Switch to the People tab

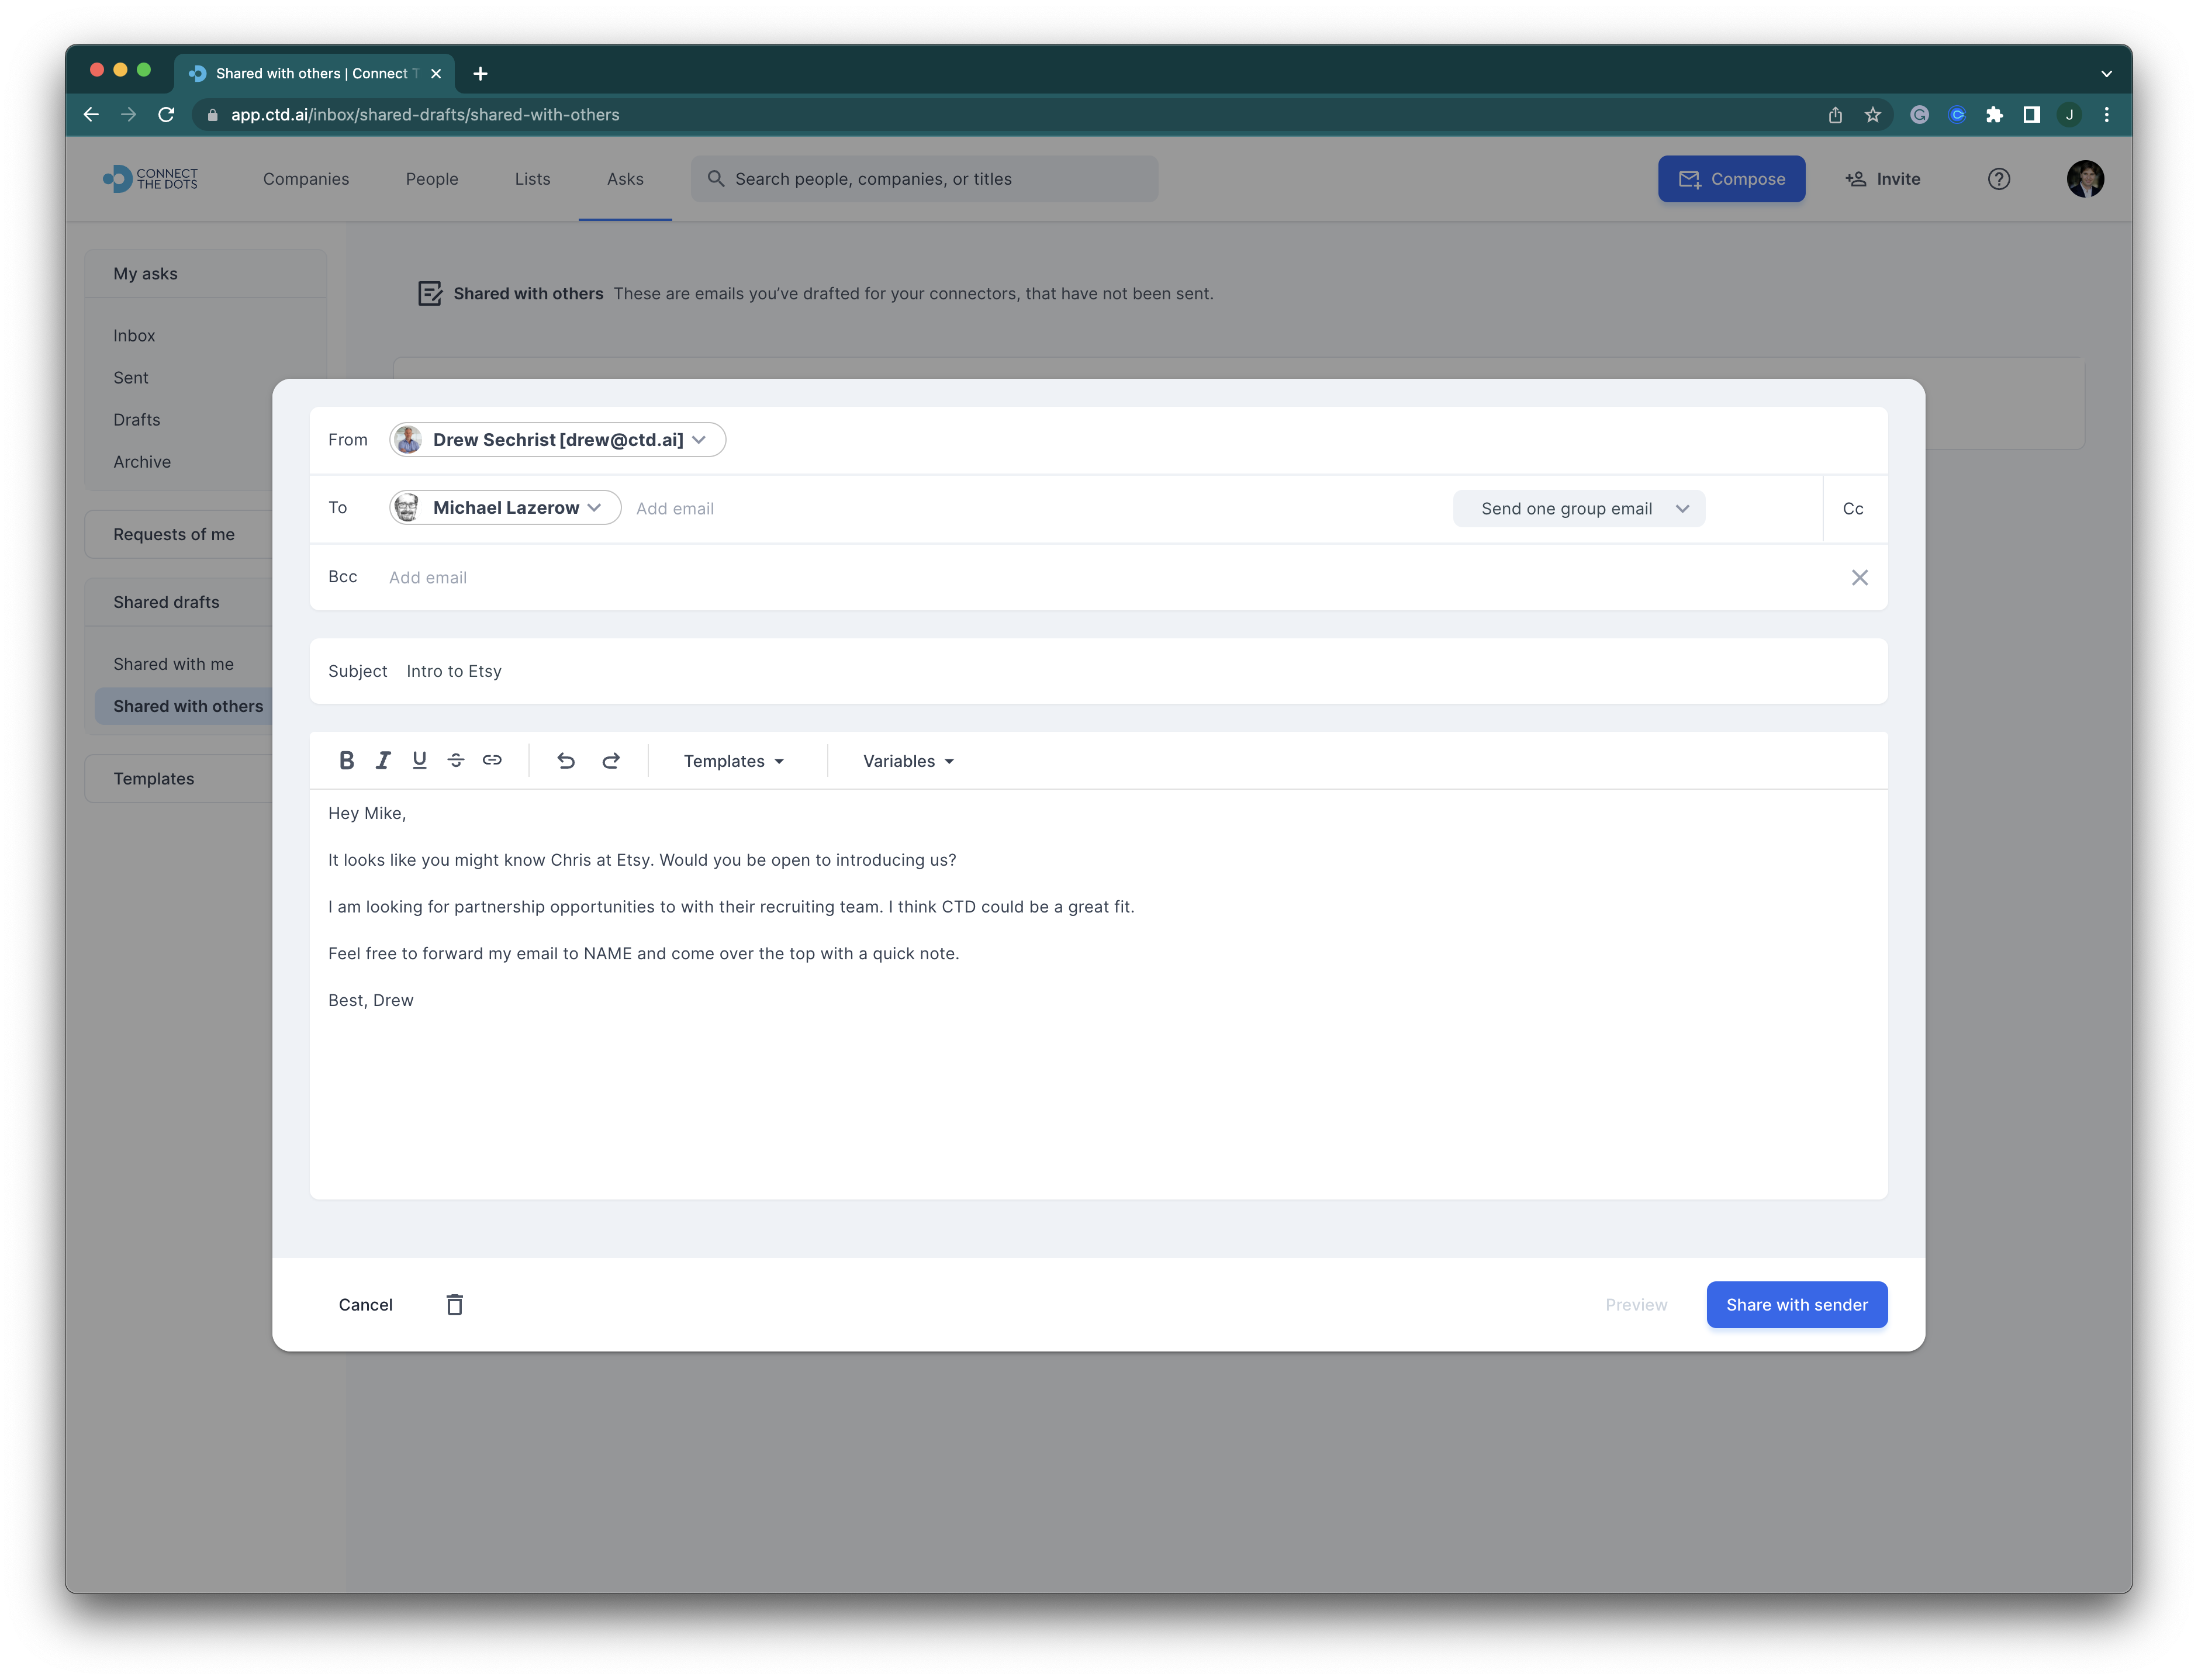(432, 179)
